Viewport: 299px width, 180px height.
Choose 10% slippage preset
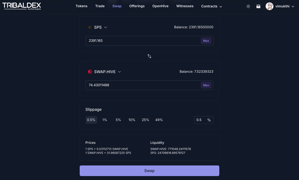pyautogui.click(x=132, y=120)
